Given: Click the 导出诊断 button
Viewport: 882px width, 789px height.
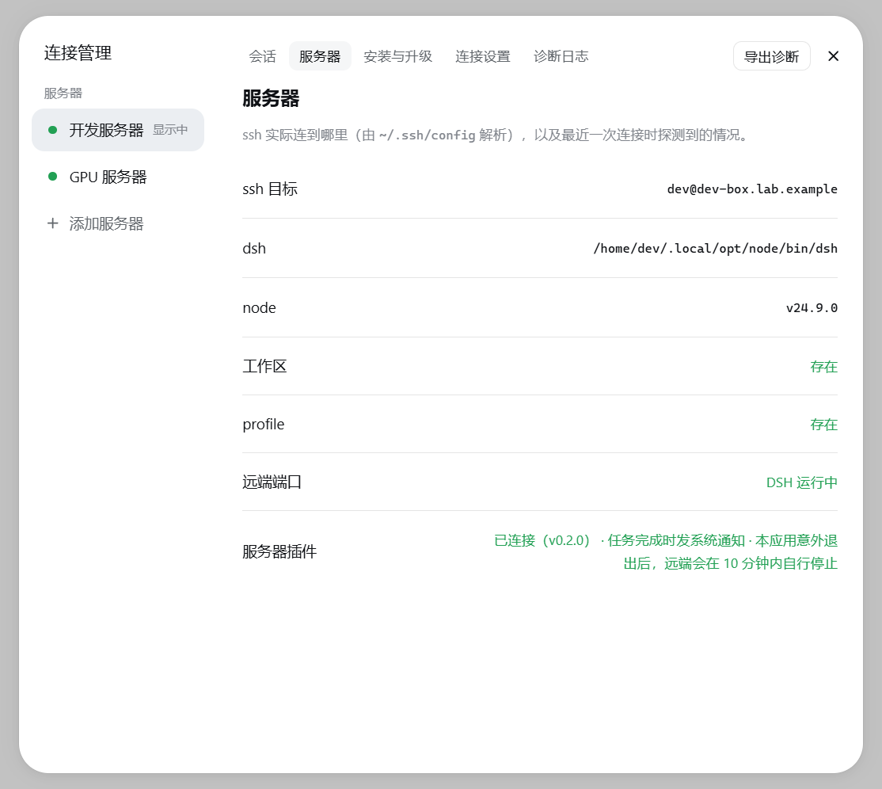Looking at the screenshot, I should [771, 56].
